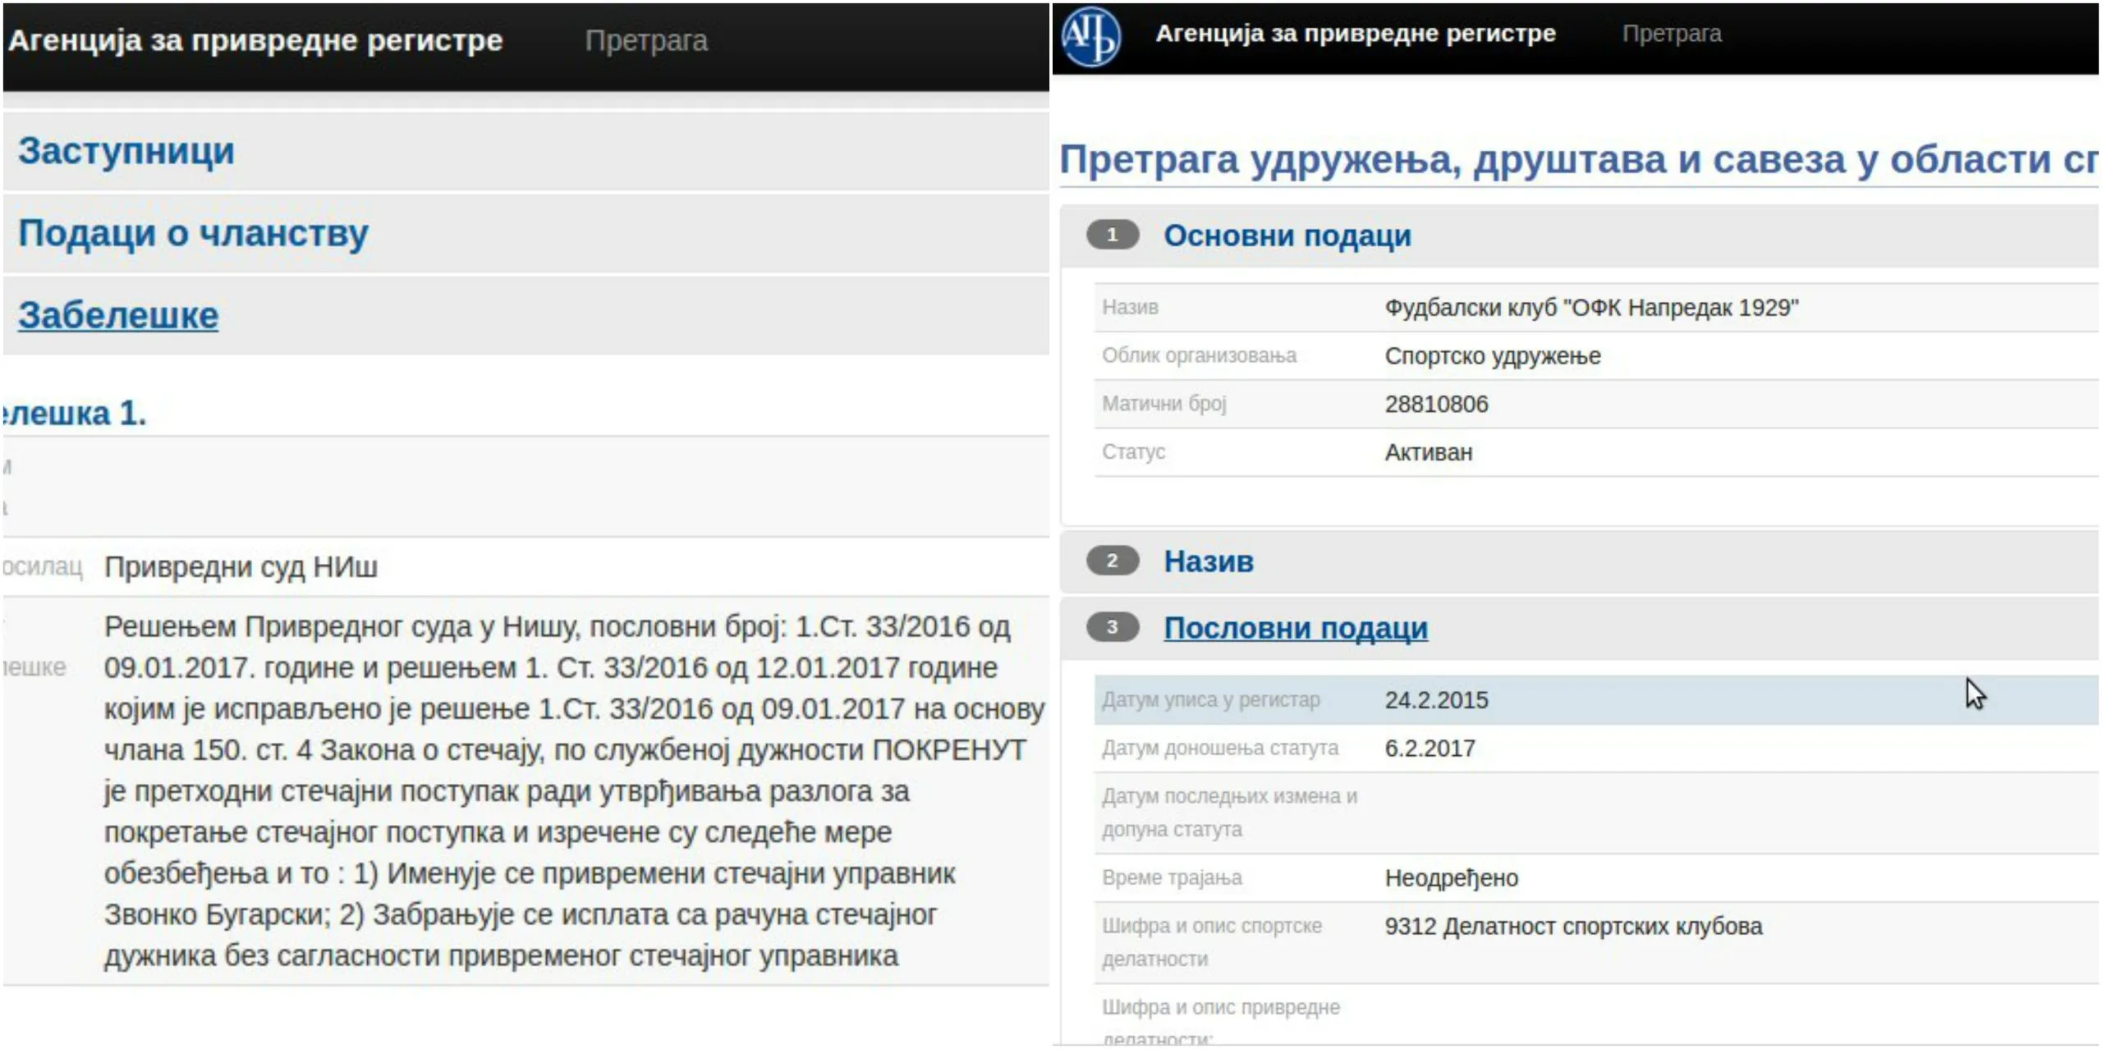Open Претрага menu in right header
The height and width of the screenshot is (1049, 2102).
coord(1671,34)
